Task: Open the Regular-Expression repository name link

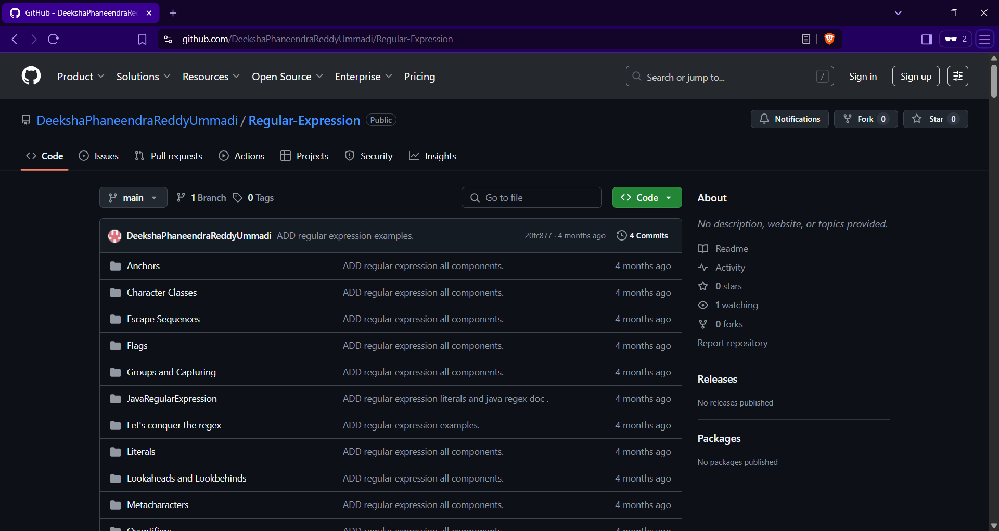Action: tap(304, 120)
